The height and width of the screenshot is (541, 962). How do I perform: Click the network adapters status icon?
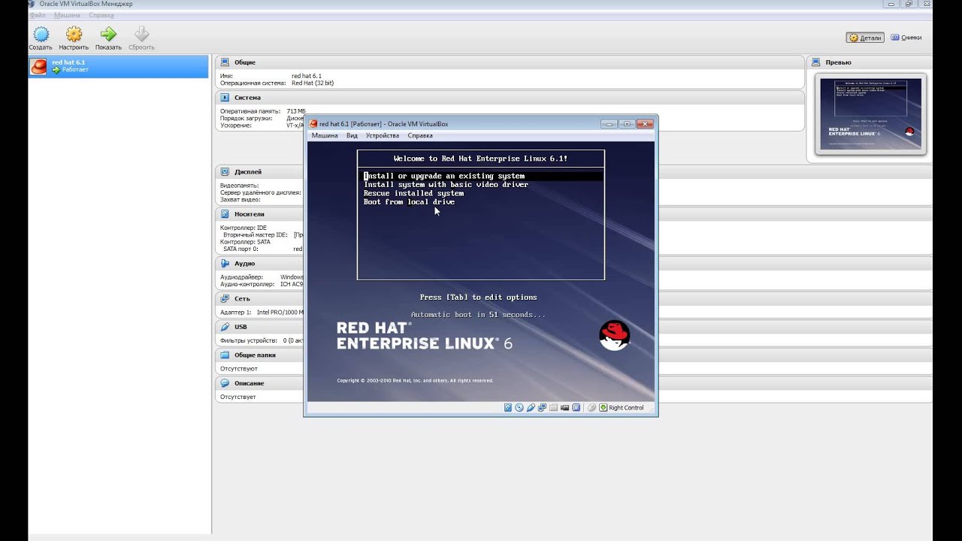[542, 407]
